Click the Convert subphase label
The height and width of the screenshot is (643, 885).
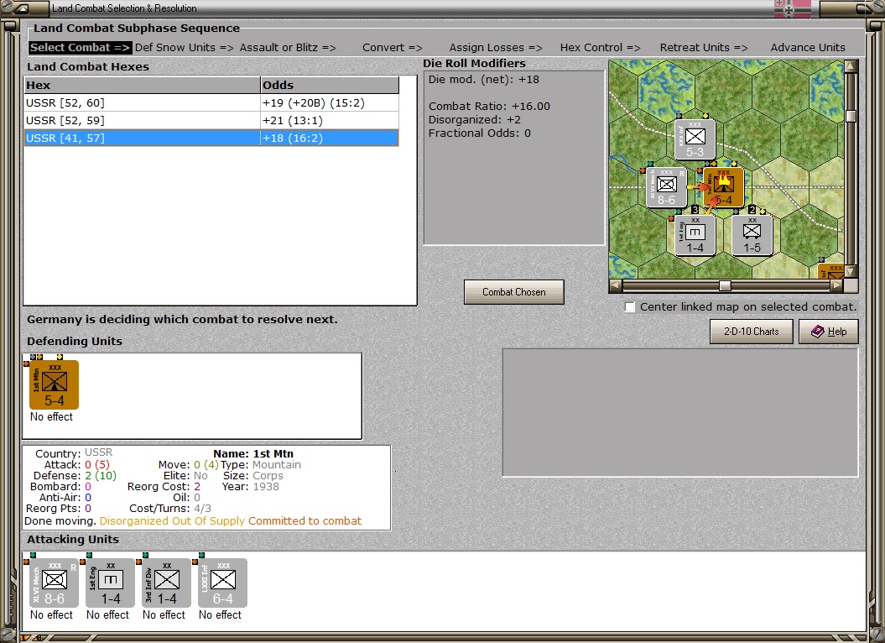pyautogui.click(x=393, y=48)
